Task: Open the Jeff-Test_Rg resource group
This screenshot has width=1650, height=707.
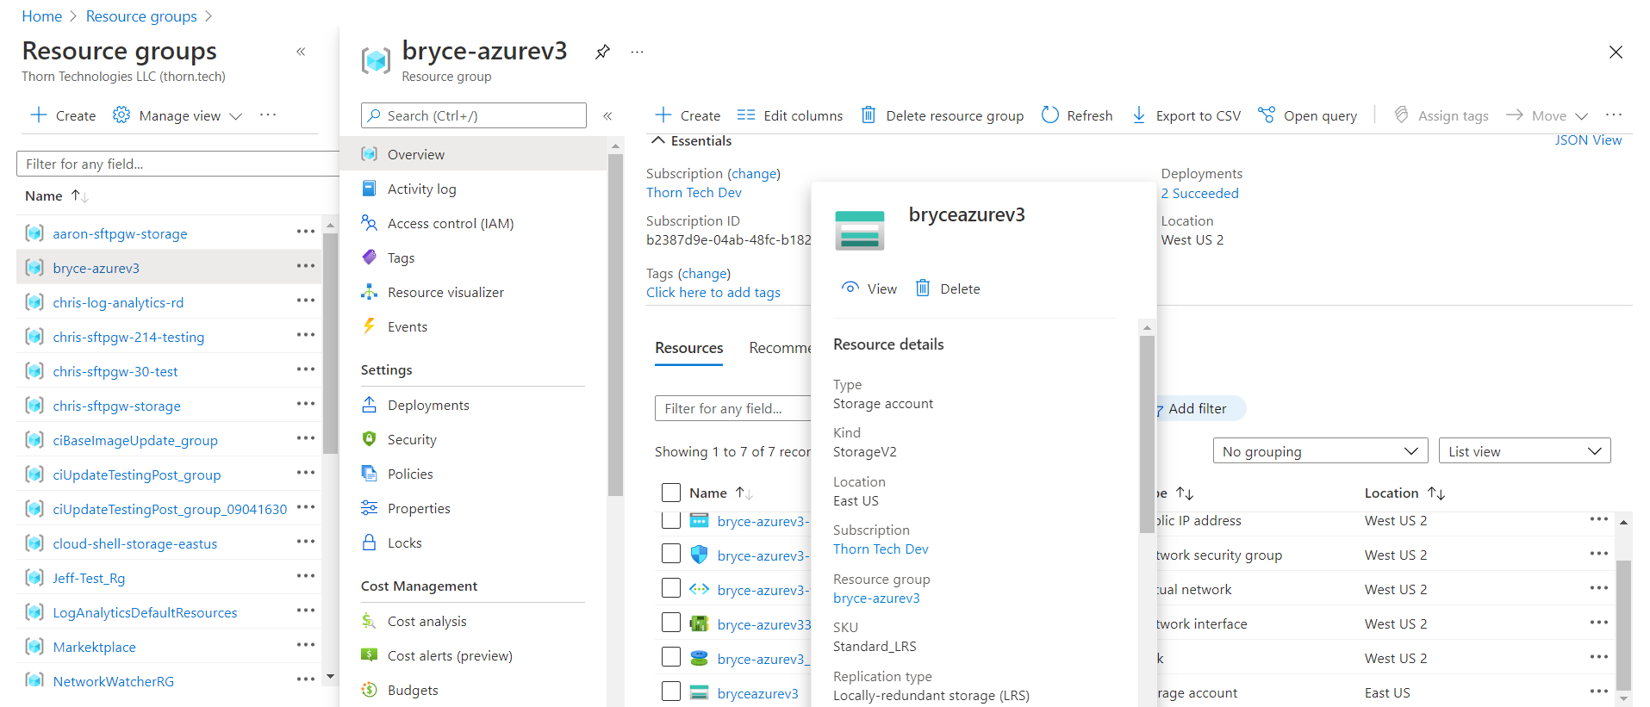Action: 89,578
